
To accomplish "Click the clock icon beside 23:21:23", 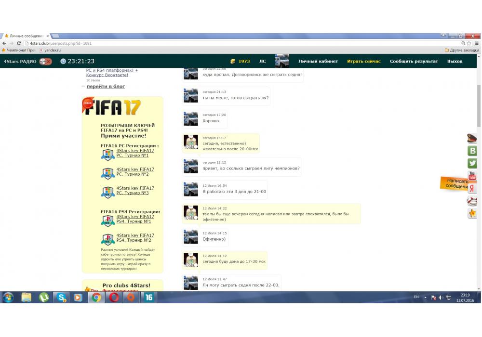I will [x=63, y=62].
